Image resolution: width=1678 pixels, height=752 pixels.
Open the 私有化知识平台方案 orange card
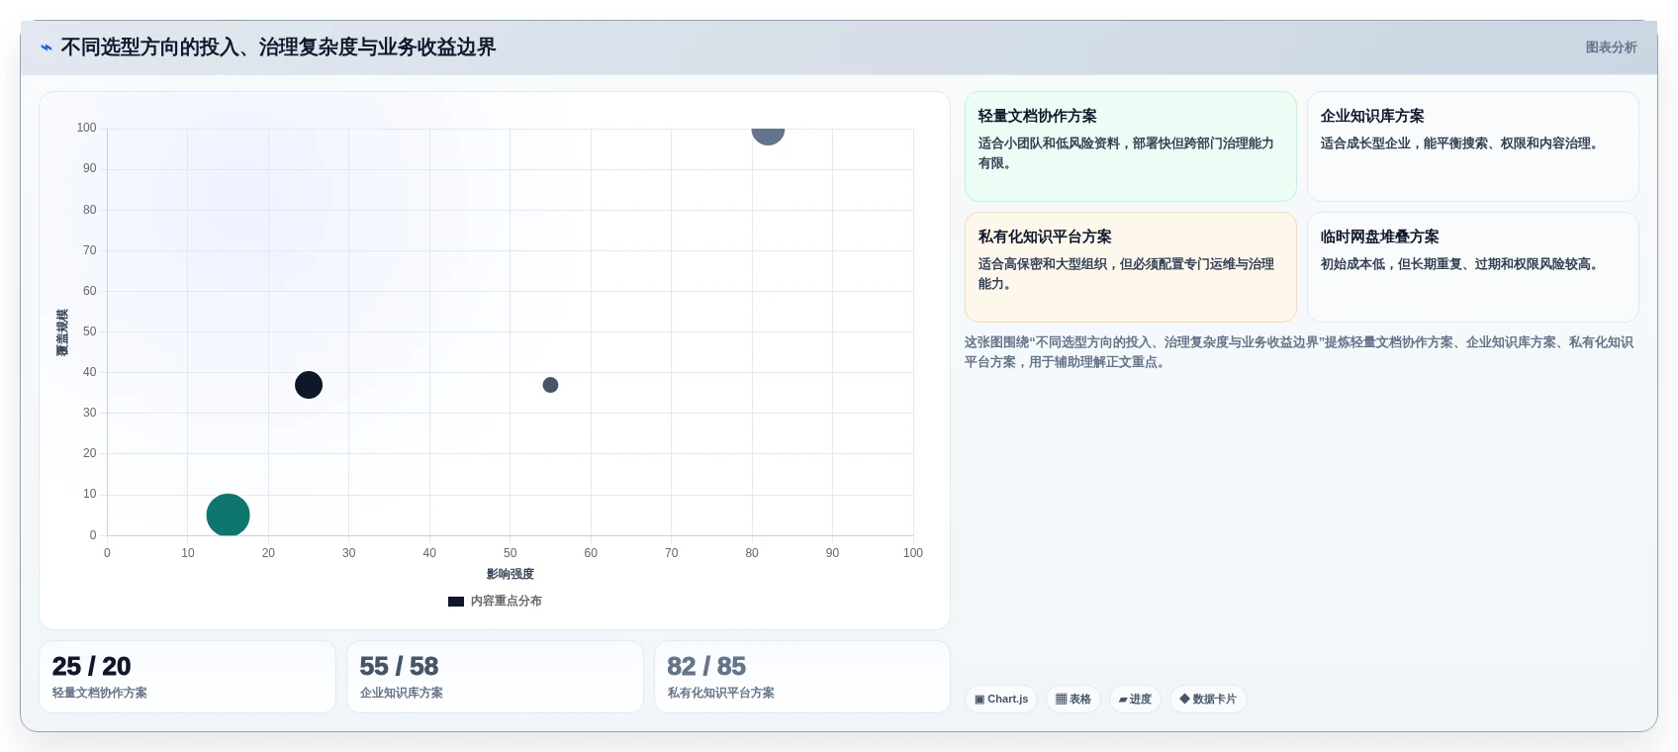click(1130, 267)
